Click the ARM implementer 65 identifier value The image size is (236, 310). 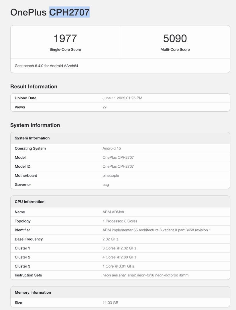[156, 230]
